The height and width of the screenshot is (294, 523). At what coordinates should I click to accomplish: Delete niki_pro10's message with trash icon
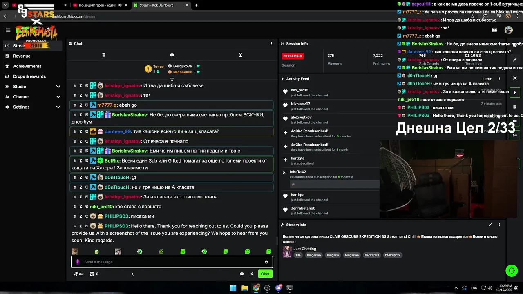point(74,207)
